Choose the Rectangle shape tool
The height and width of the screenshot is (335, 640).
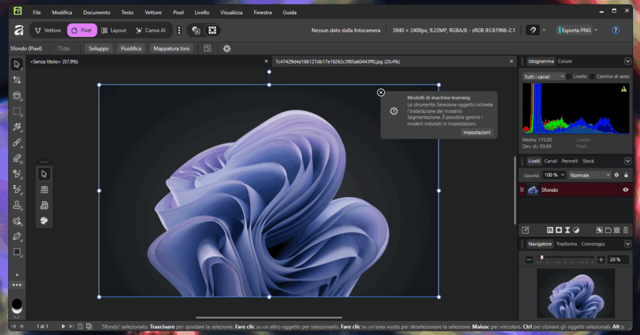(x=17, y=252)
